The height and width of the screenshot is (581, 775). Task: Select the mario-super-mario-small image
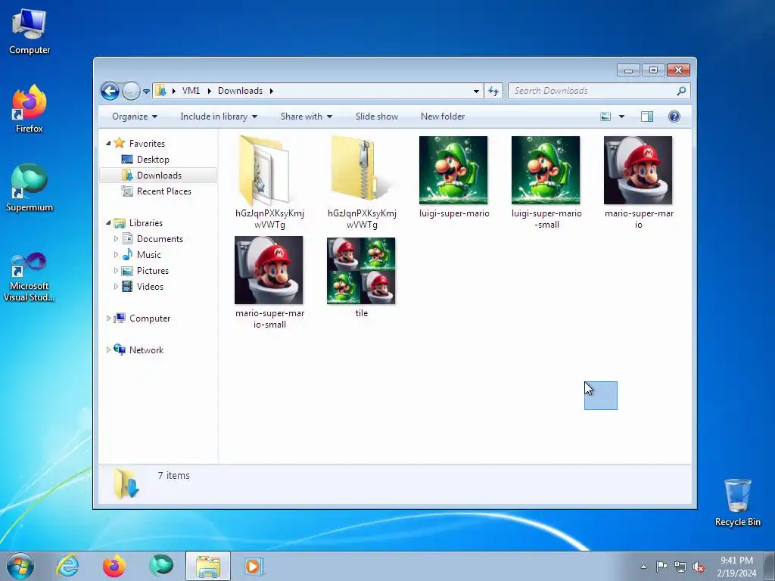coord(269,283)
